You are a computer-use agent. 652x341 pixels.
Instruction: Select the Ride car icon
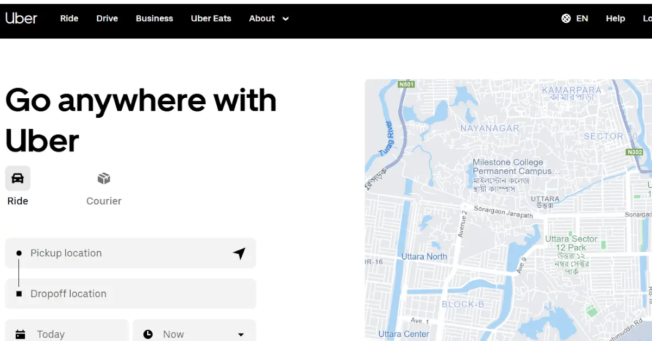tap(17, 178)
